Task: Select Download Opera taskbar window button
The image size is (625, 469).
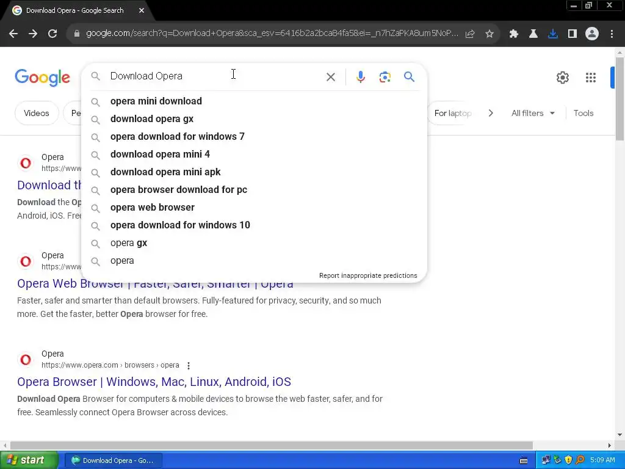Action: tap(114, 460)
